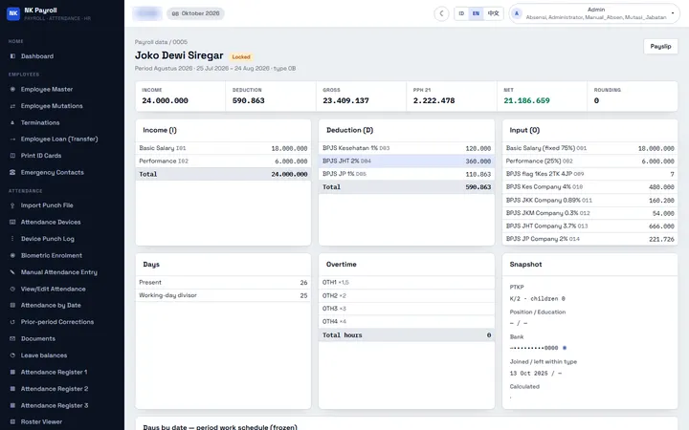This screenshot has height=430, width=689.
Task: Click the OTH1 overtime row
Action: click(x=407, y=282)
